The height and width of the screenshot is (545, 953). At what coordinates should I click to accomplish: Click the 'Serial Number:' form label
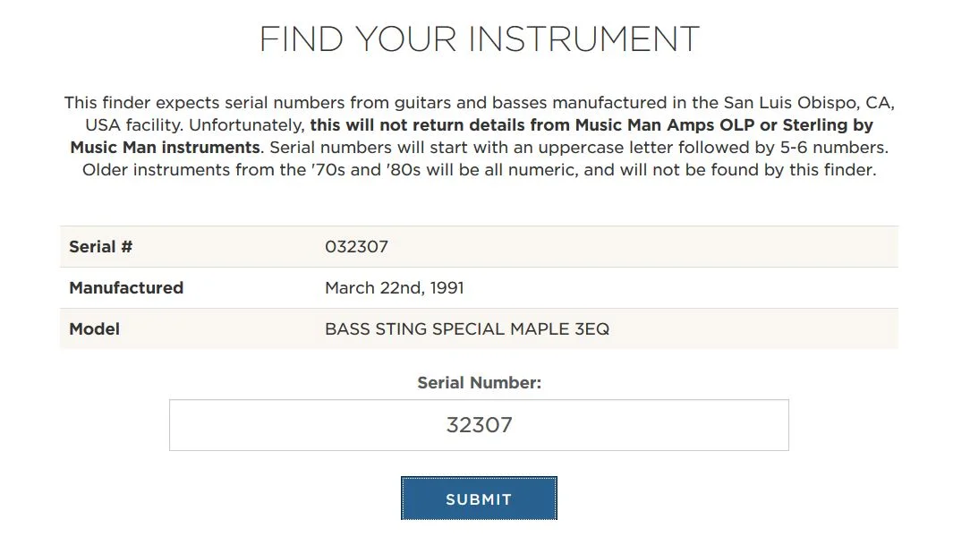(479, 383)
